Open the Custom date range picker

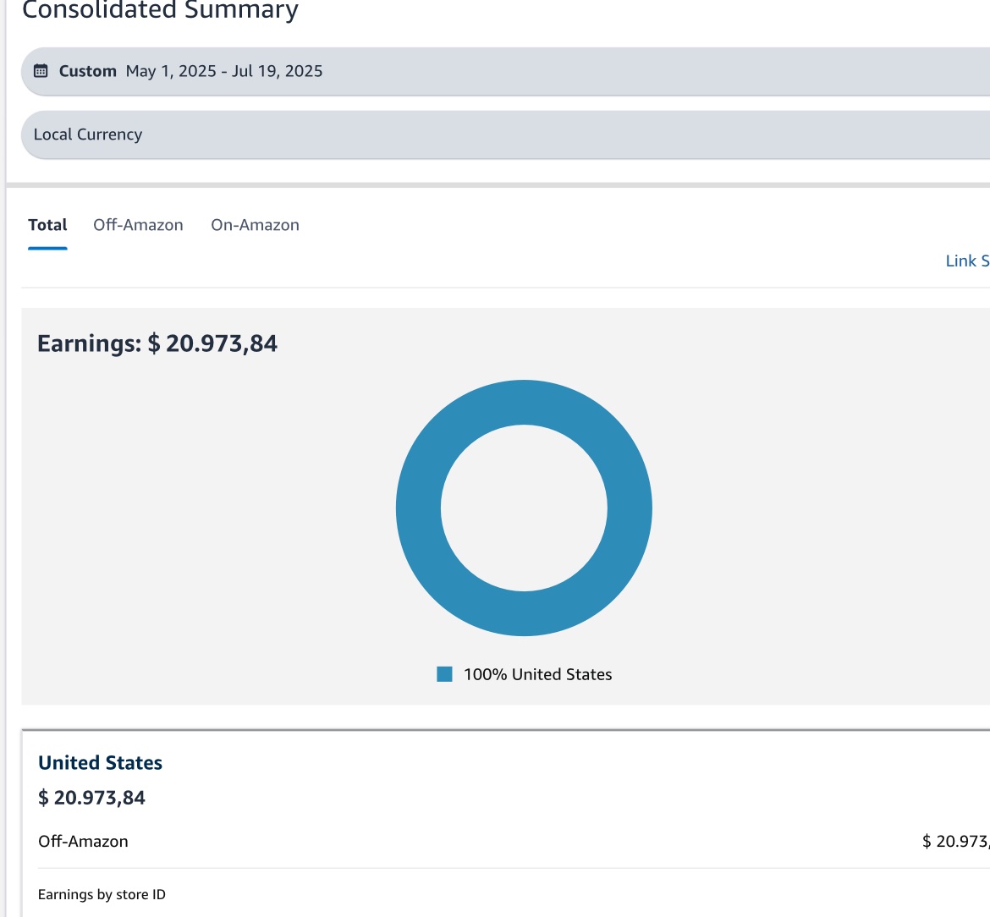pyautogui.click(x=505, y=71)
